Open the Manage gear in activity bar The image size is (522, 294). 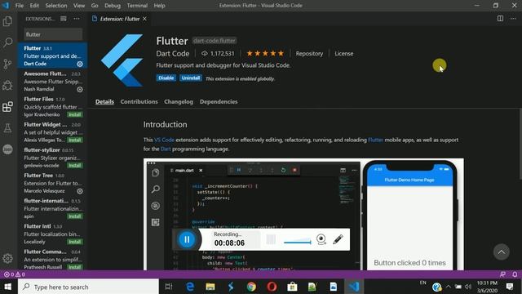pos(7,258)
